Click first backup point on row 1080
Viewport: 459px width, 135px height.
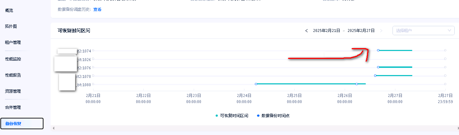coord(256,84)
